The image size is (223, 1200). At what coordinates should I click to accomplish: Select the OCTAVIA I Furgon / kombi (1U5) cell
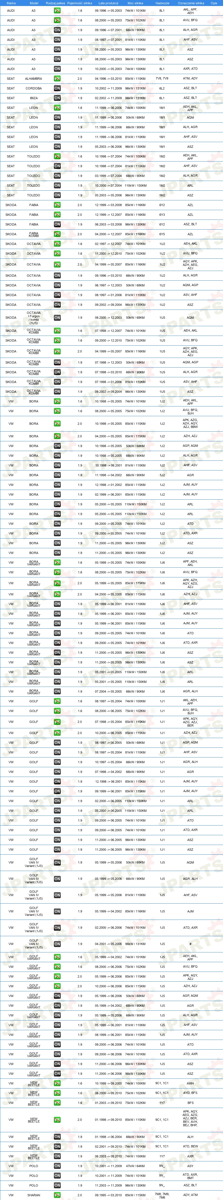tap(33, 318)
